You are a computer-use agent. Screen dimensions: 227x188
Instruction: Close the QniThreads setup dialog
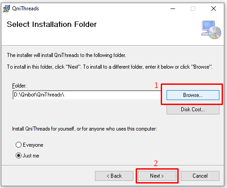214,9
